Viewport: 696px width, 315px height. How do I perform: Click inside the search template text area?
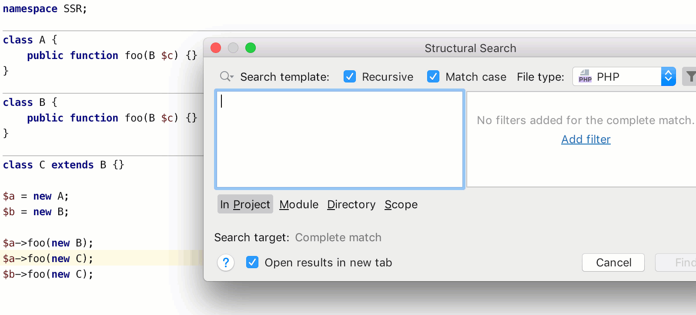339,139
